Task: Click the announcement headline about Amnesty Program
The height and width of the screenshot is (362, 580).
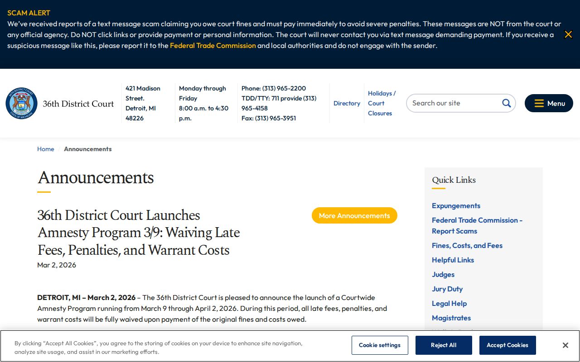Action: (139, 233)
